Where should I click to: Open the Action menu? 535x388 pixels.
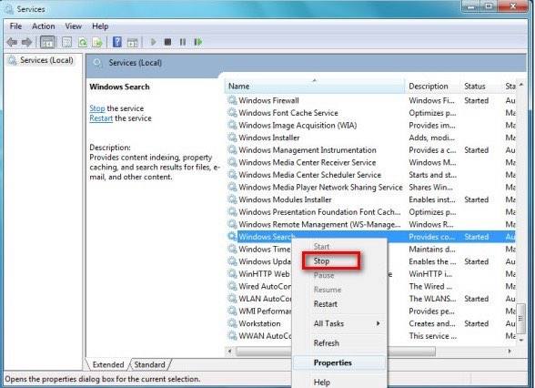[44, 26]
